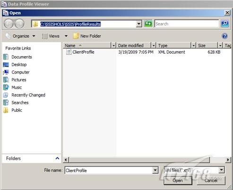Open the Name column filter dropdown

pyautogui.click(x=113, y=46)
